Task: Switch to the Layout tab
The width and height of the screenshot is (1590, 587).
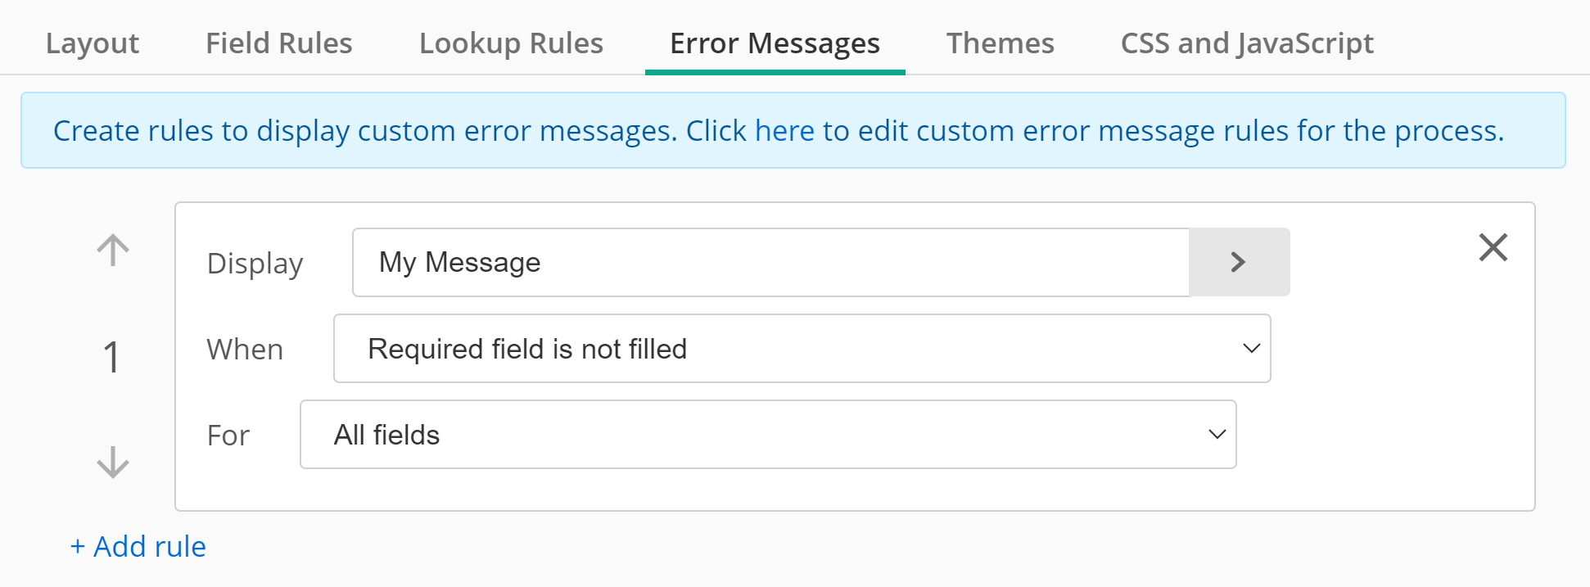Action: point(93,43)
